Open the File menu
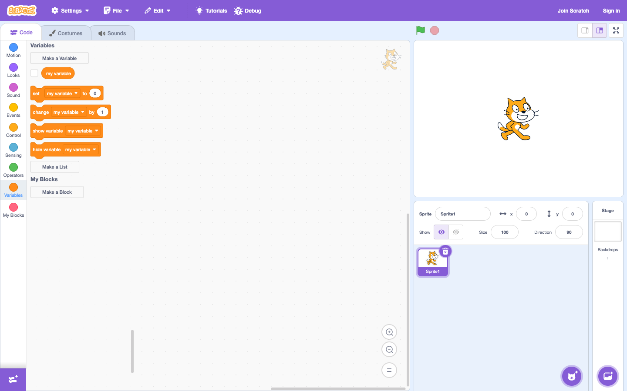 (x=116, y=10)
